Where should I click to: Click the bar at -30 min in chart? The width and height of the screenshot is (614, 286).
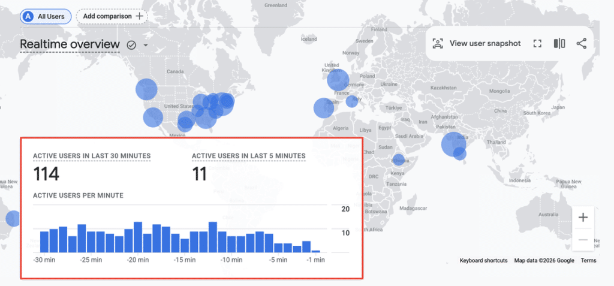(x=44, y=242)
